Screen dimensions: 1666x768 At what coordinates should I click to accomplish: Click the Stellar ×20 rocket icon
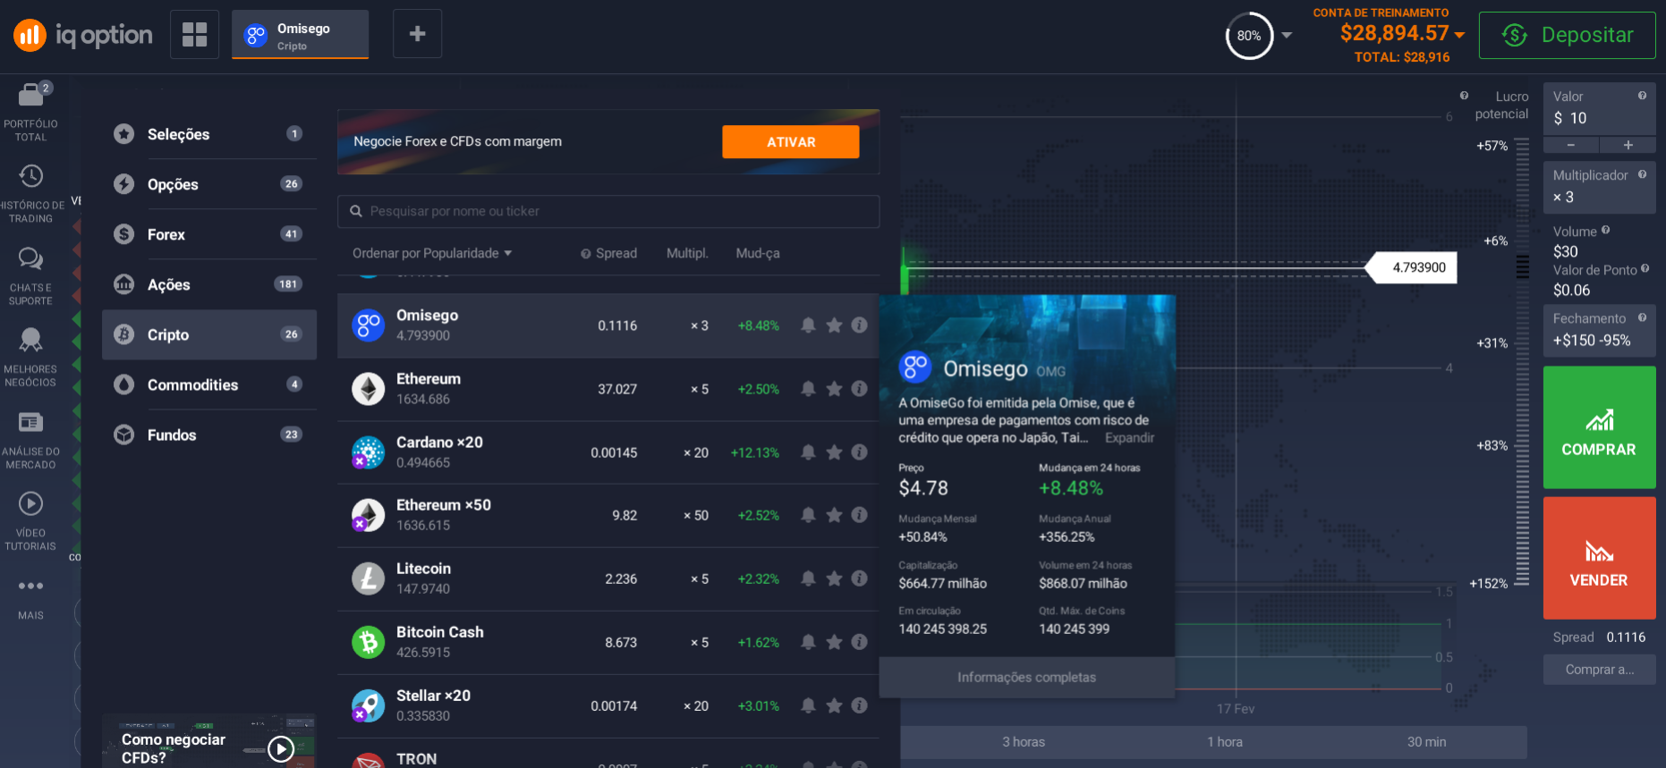368,705
